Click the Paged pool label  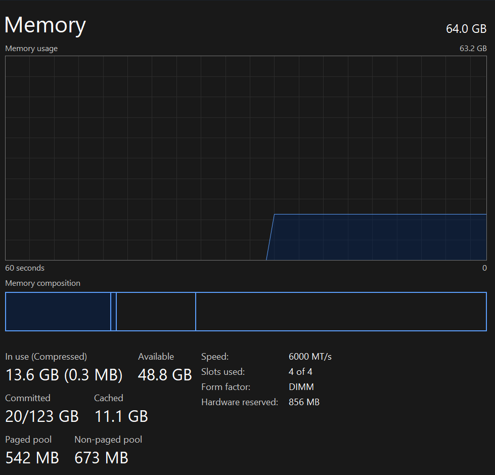(x=28, y=440)
